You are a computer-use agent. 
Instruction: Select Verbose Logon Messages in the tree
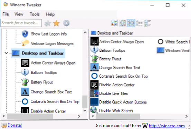(x=52, y=43)
